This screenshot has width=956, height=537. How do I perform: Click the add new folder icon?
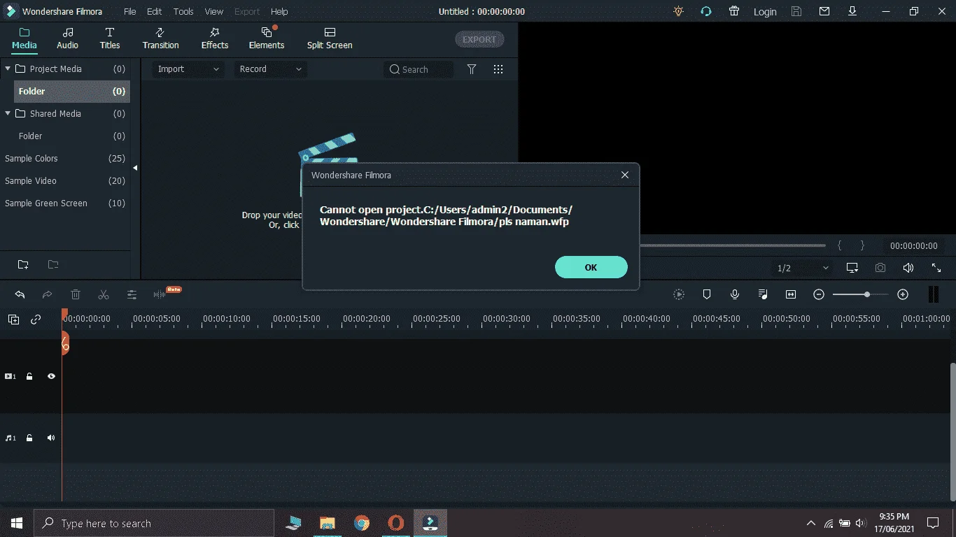[23, 264]
